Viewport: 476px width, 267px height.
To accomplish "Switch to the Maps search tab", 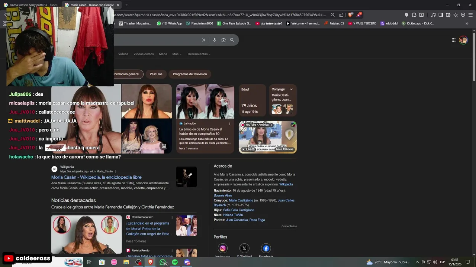I will click(x=163, y=54).
